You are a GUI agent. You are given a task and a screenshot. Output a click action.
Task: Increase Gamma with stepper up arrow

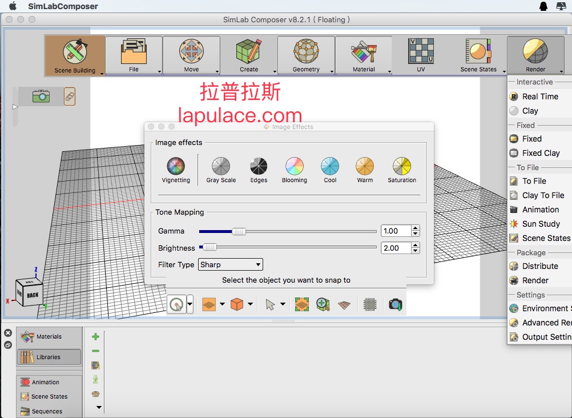coord(415,228)
